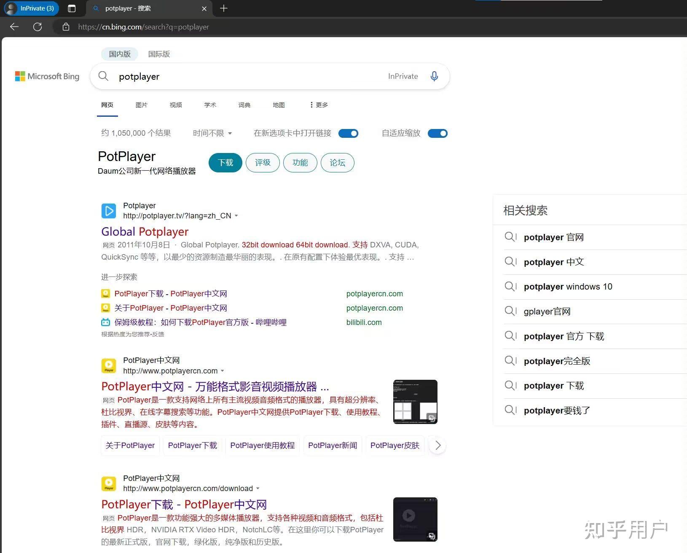Image resolution: width=687 pixels, height=553 pixels.
Task: Search related: potplayer要钱了
Action: (x=557, y=411)
